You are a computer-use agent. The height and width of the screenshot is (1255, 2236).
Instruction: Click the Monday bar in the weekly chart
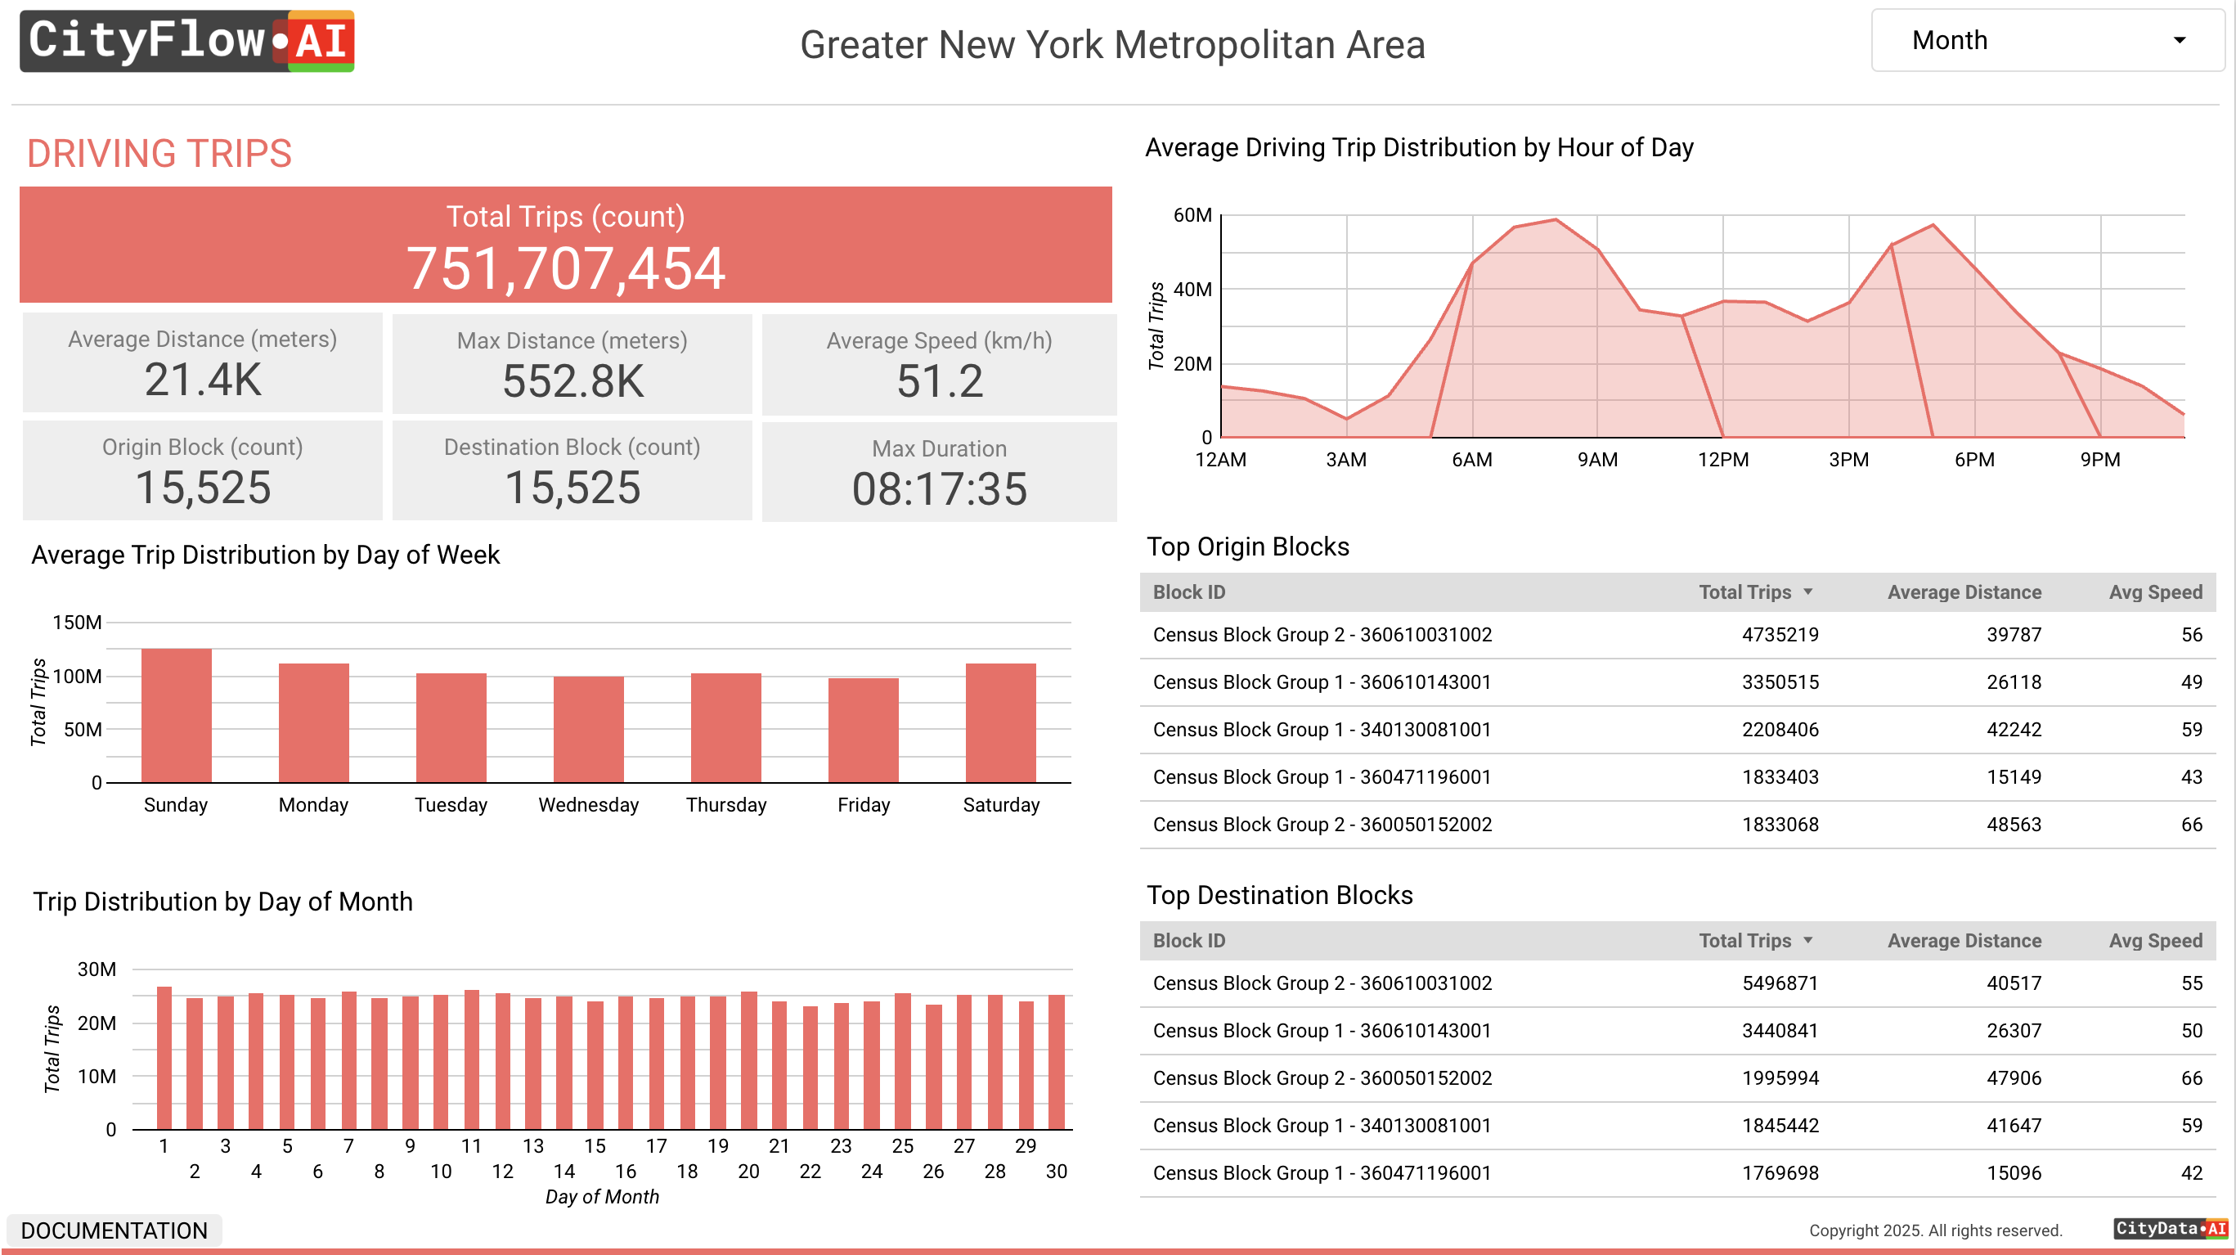(x=313, y=722)
